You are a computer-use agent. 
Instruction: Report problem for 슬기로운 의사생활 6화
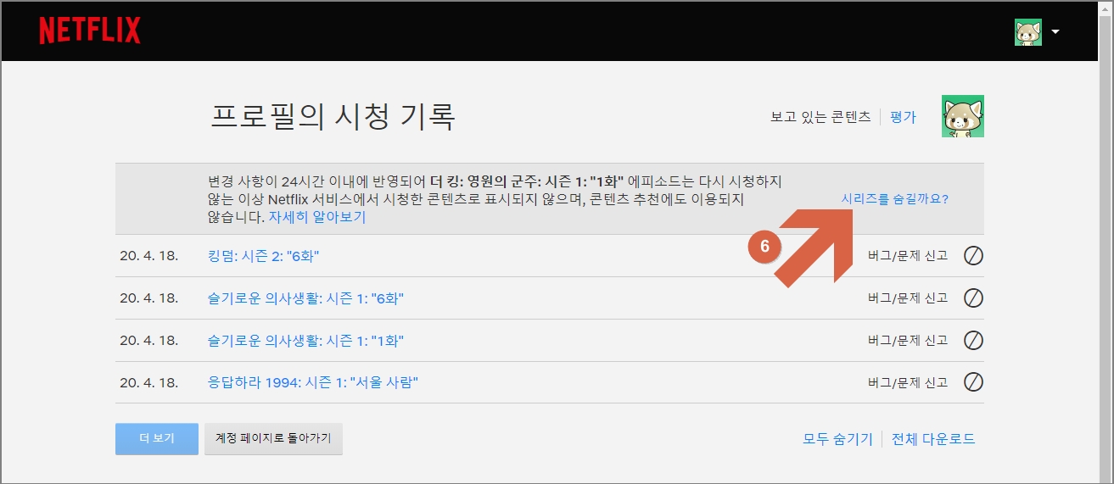tap(907, 298)
